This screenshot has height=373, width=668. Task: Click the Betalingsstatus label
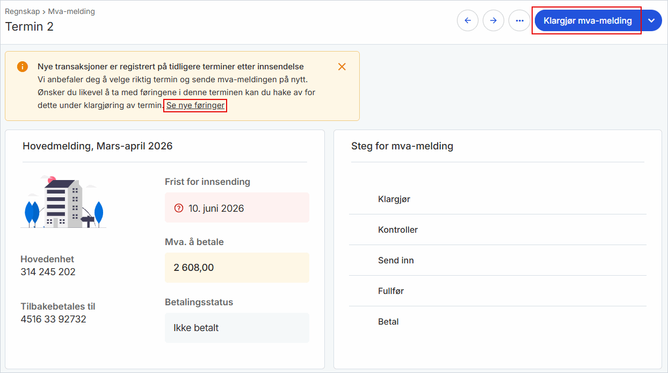(x=199, y=302)
